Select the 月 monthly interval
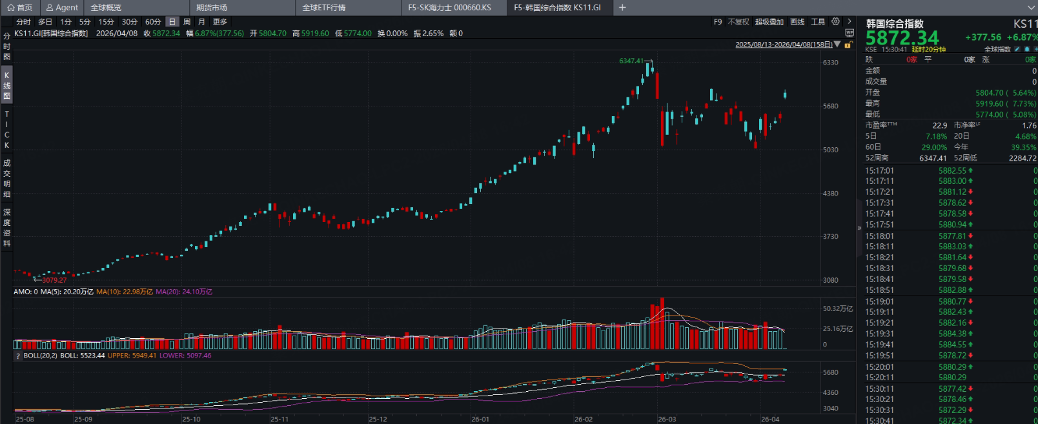This screenshot has width=1038, height=424. (x=201, y=22)
